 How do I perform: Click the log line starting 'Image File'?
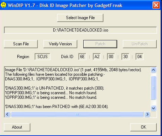[73, 70]
